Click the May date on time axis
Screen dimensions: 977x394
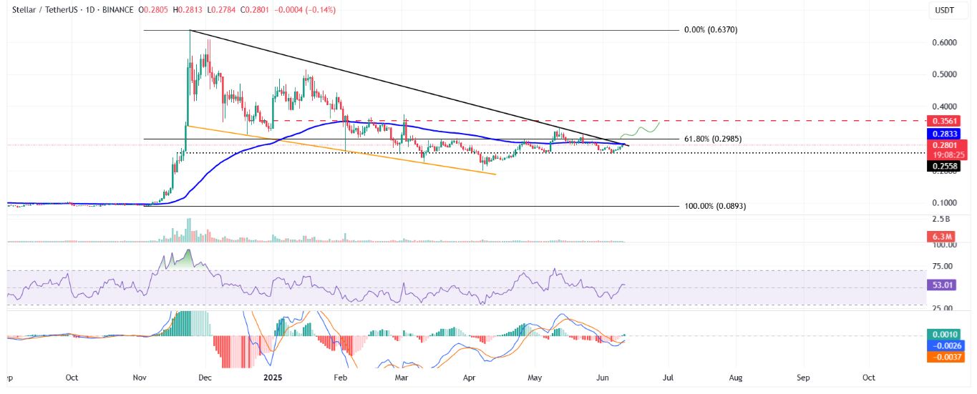pos(535,376)
